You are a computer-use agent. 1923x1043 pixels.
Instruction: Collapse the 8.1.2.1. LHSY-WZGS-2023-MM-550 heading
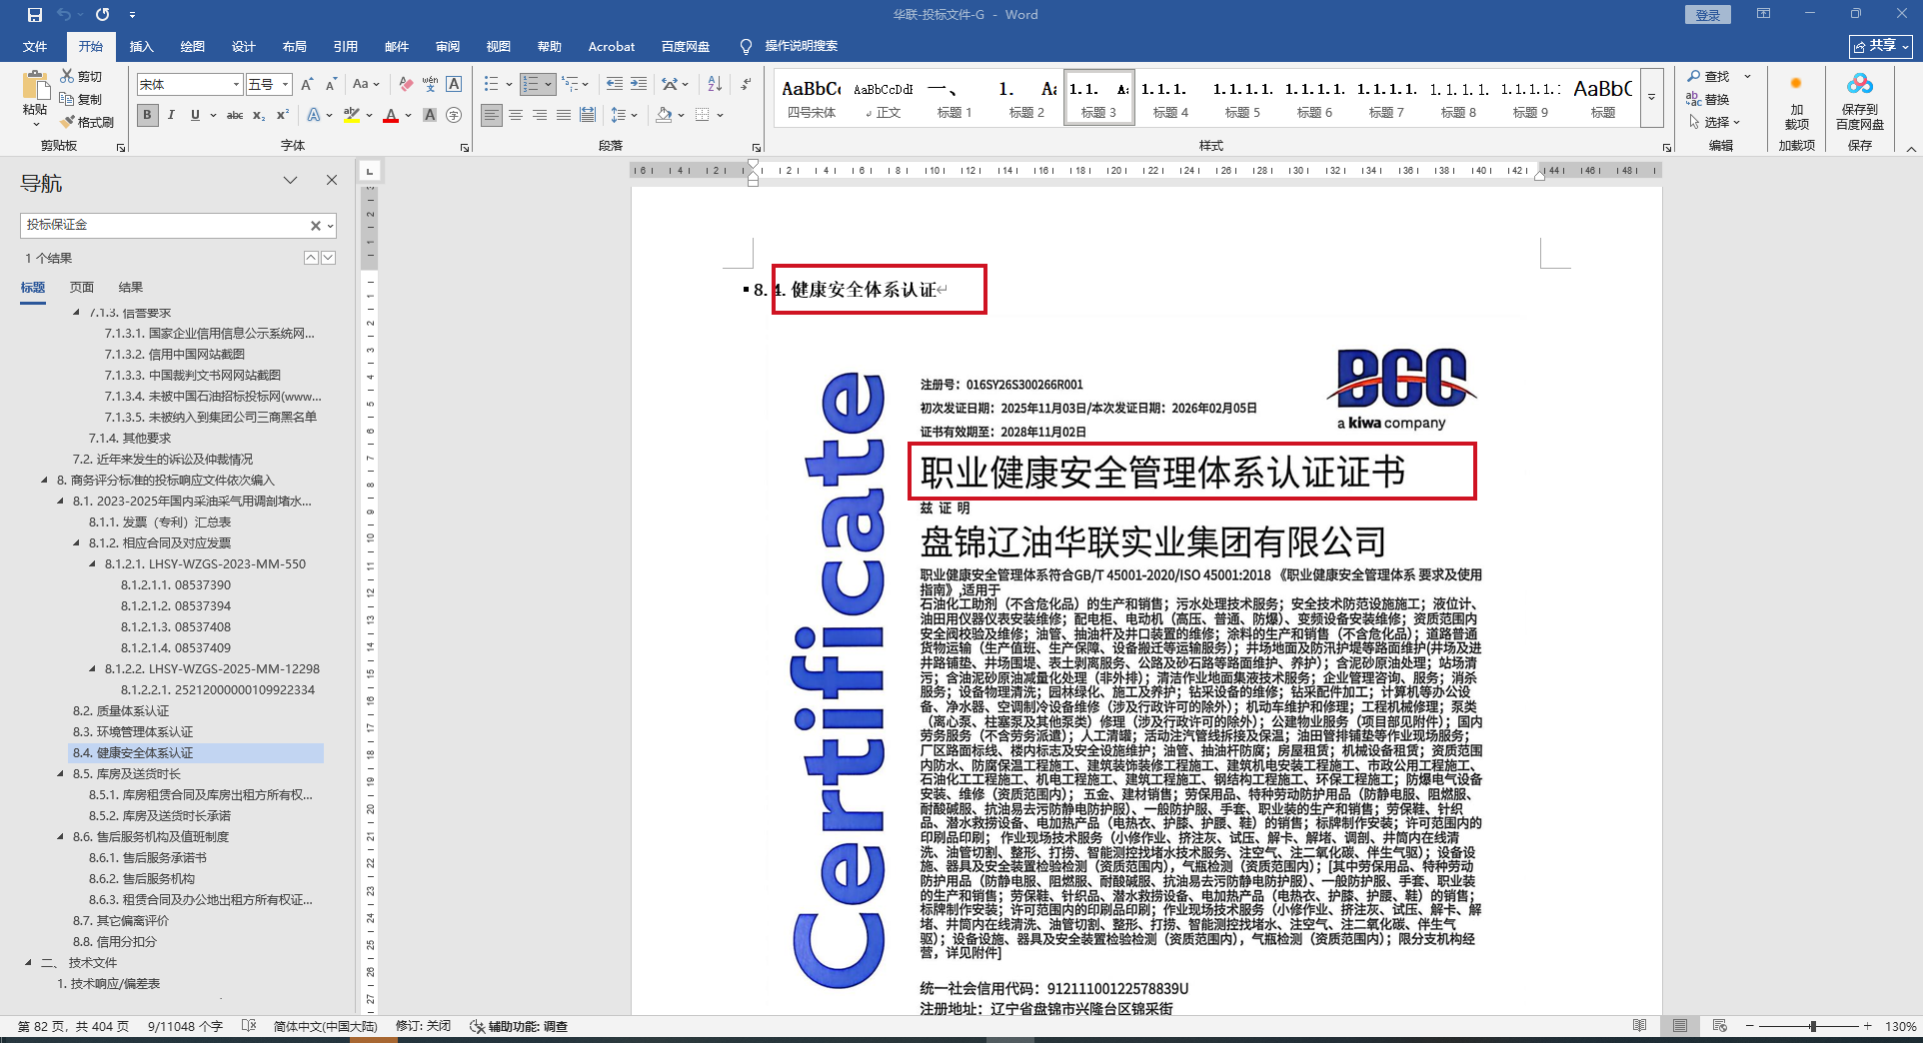point(93,564)
